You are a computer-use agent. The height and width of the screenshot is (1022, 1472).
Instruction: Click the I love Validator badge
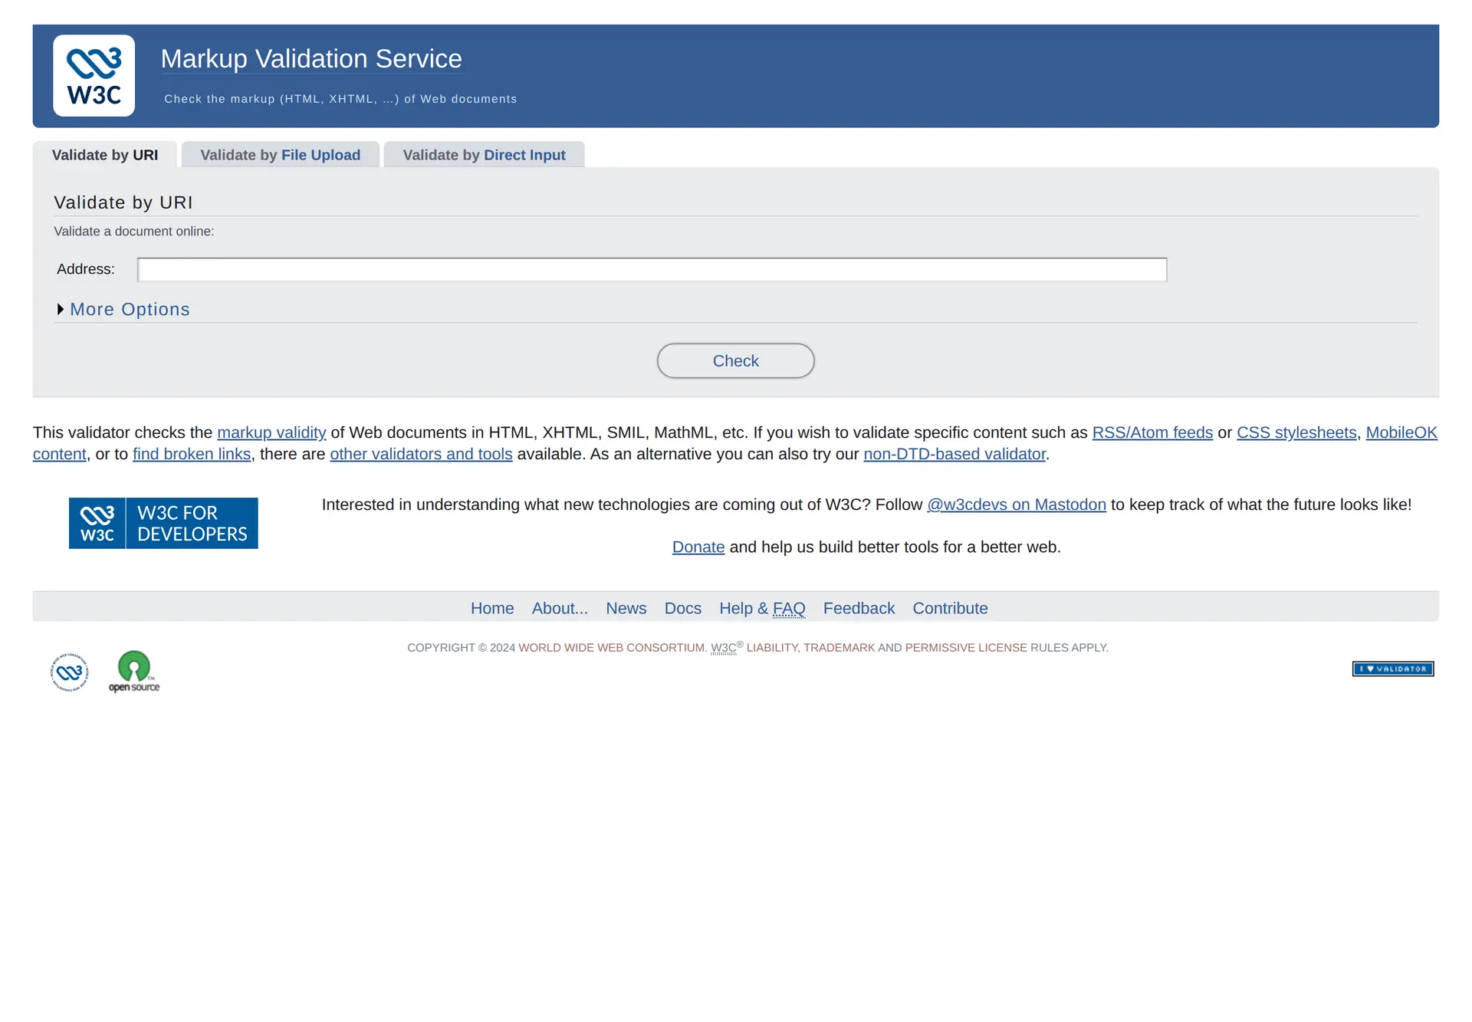click(1393, 669)
